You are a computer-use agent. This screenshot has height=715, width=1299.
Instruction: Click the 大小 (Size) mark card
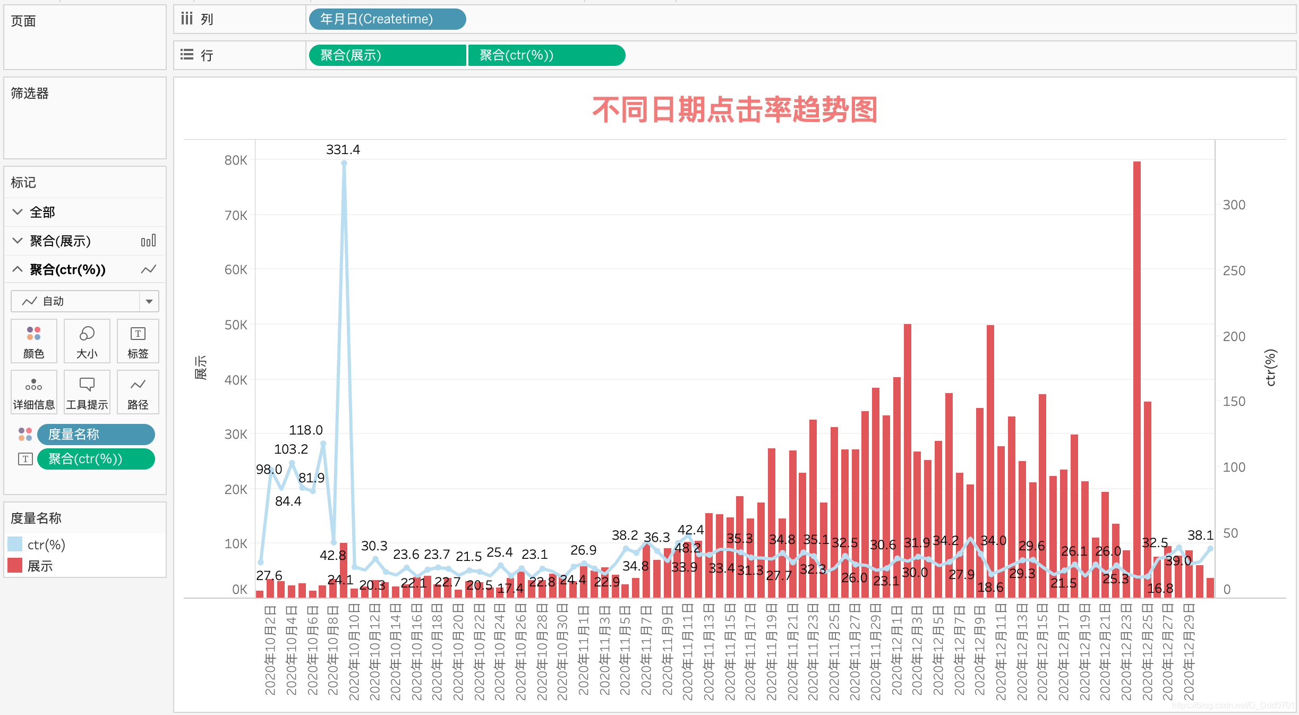[x=87, y=341]
